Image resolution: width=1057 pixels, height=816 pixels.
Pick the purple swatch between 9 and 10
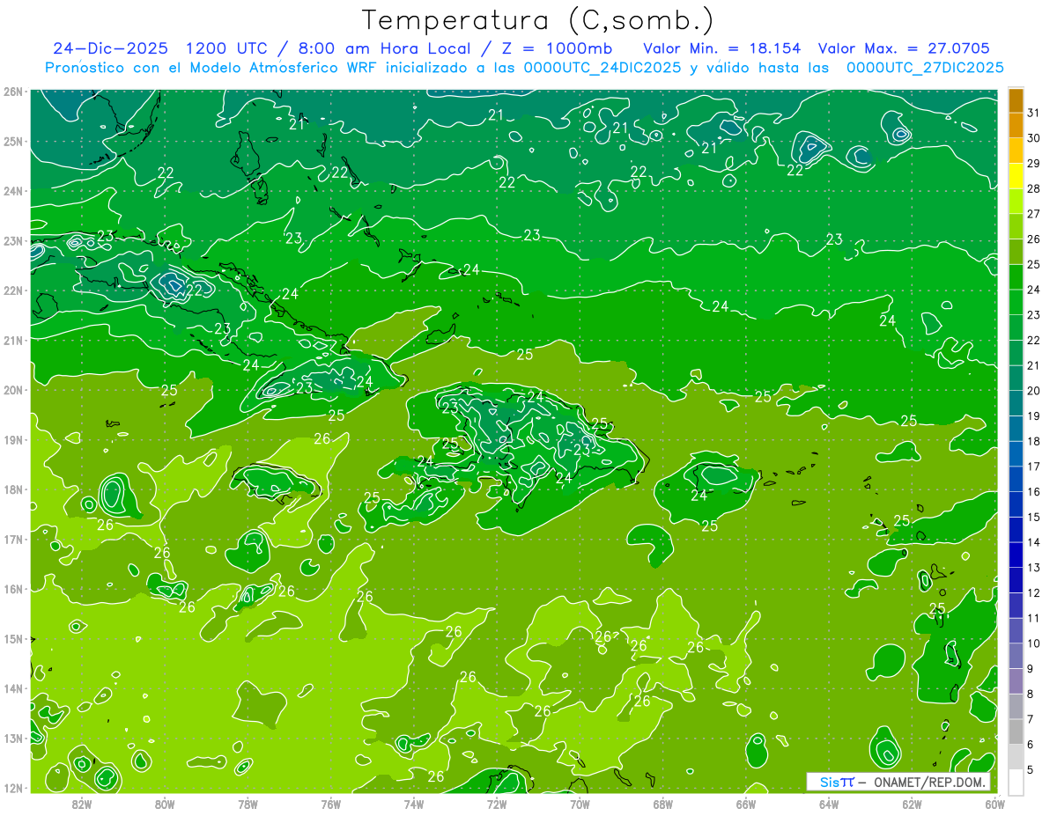1016,656
